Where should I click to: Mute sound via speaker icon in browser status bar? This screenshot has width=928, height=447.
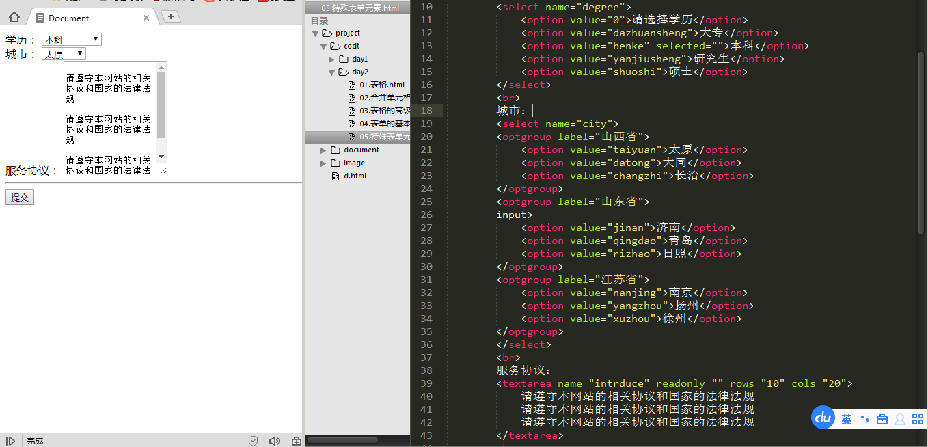(x=275, y=441)
